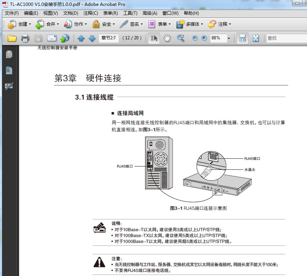Open the Signatures panel
Image resolution: width=307 pixels, height=276 pixels.
(8, 86)
